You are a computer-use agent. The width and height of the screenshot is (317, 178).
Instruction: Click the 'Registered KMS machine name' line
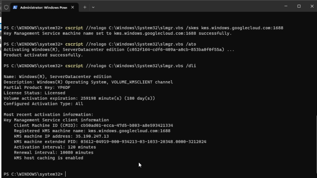pyautogui.click(x=92, y=131)
